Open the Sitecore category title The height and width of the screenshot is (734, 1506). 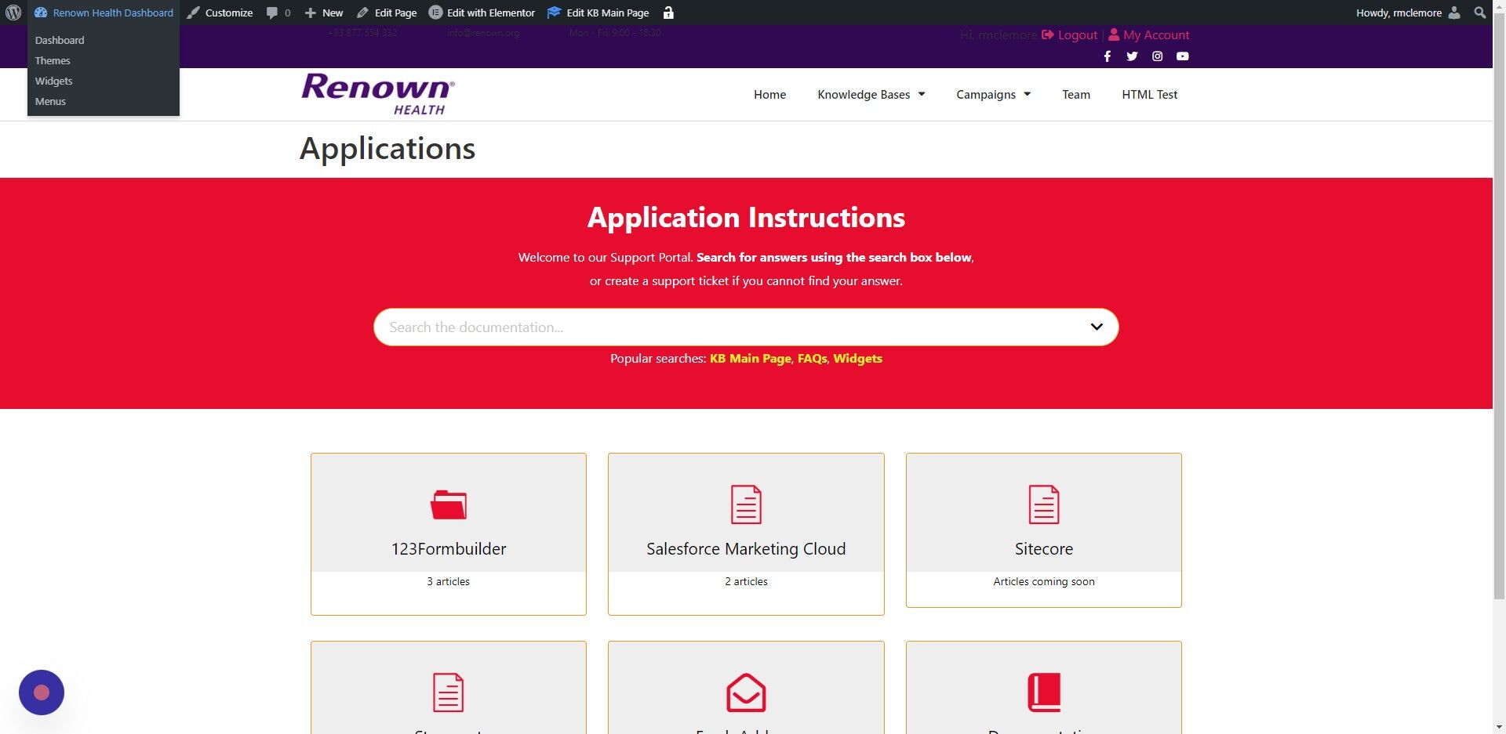(1044, 549)
